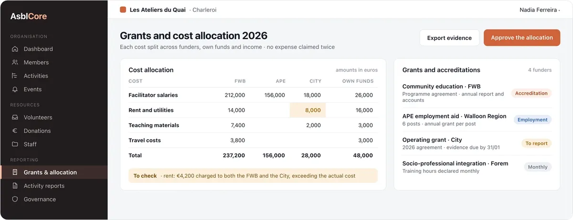The image size is (573, 220).
Task: Click the Charleroi location label
Action: coord(204,10)
